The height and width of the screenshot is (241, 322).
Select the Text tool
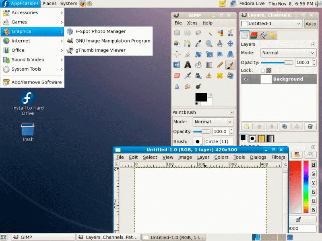[188, 65]
